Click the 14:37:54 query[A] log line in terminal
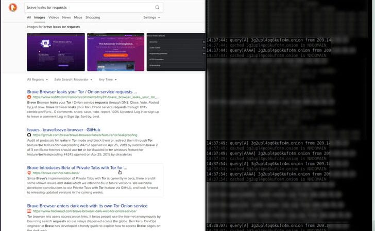The image size is (375, 231). (268, 164)
